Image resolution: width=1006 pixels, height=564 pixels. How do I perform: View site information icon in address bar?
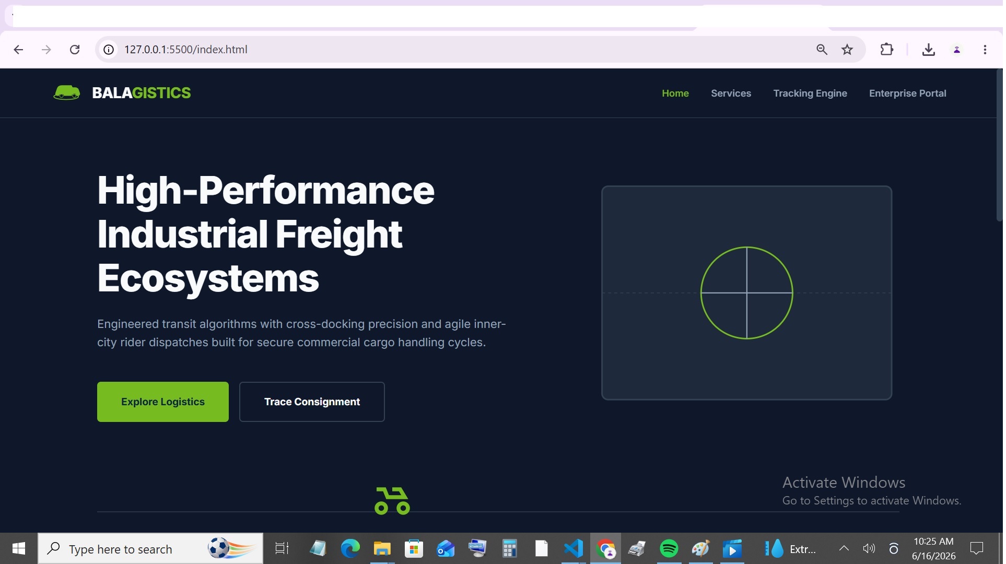[109, 50]
